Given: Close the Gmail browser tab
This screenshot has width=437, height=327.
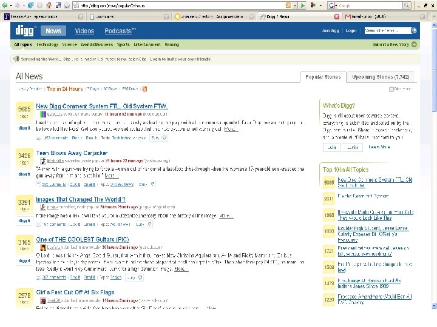Looking at the screenshot, I should pyautogui.click(x=422, y=17).
